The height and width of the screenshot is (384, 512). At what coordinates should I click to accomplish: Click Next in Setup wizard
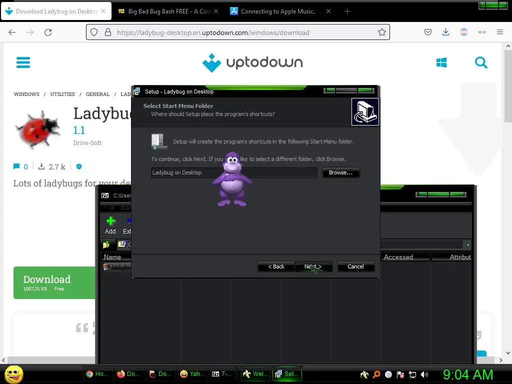pyautogui.click(x=313, y=266)
